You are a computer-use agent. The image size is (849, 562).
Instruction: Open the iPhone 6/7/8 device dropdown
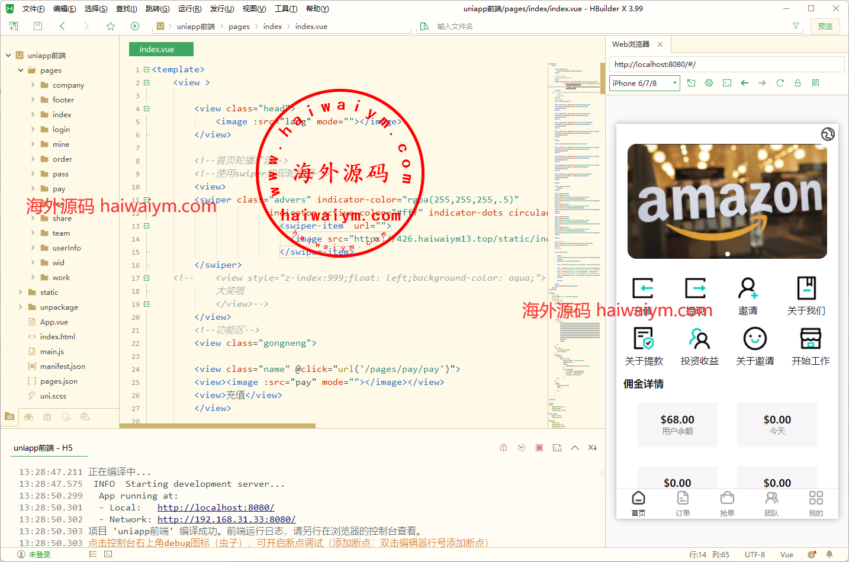coord(644,84)
